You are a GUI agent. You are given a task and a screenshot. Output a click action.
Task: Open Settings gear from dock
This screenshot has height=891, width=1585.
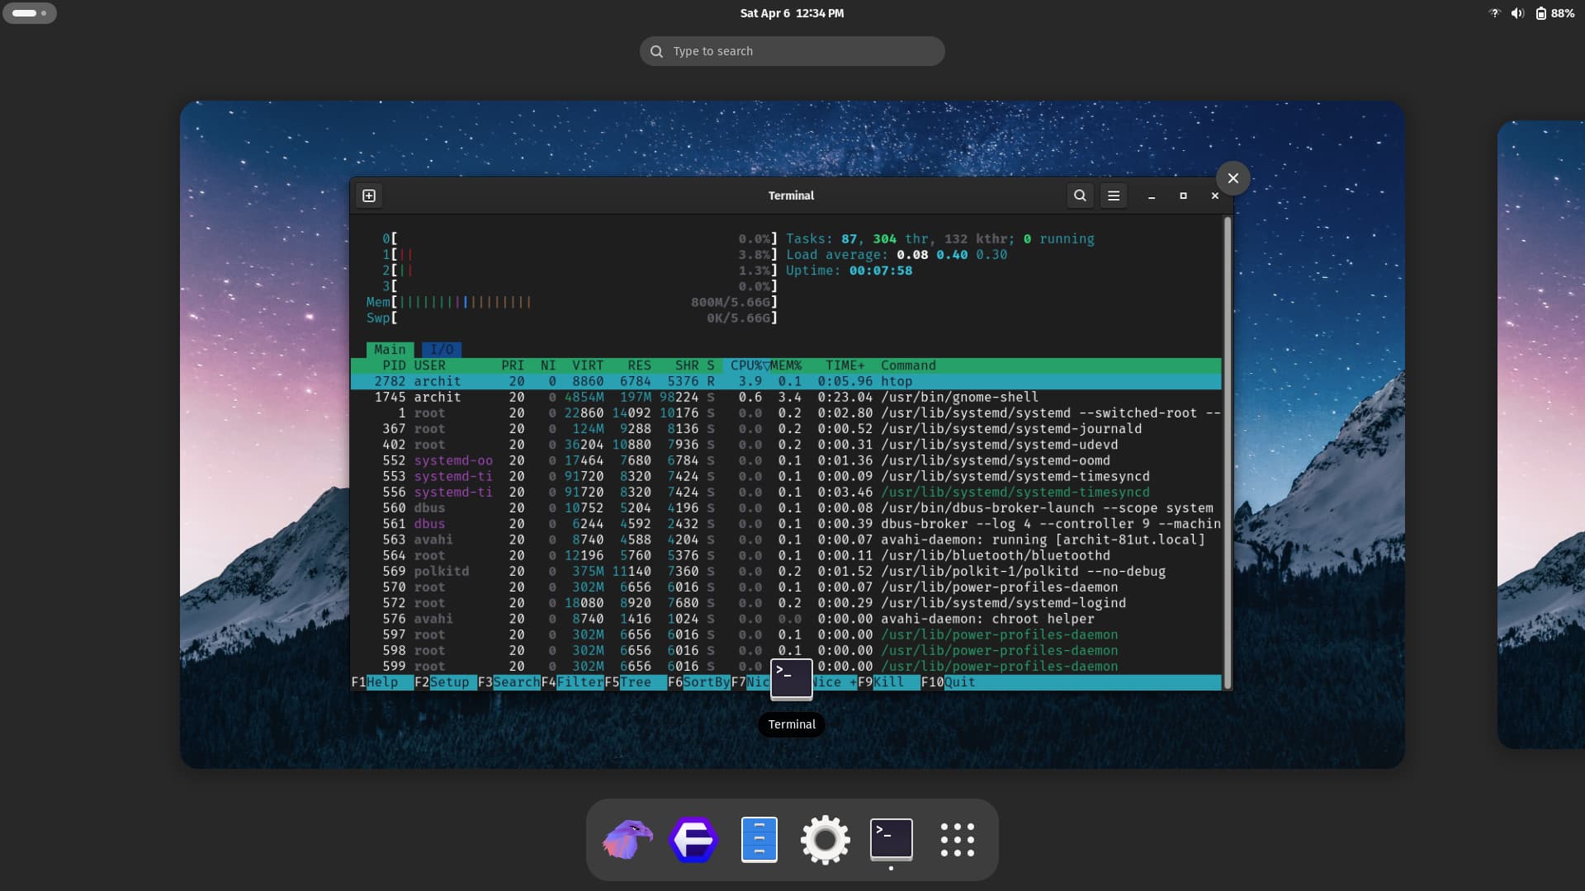tap(826, 840)
